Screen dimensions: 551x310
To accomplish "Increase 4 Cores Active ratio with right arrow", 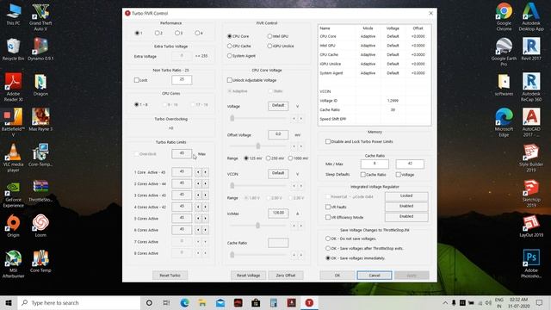I will click(205, 207).
